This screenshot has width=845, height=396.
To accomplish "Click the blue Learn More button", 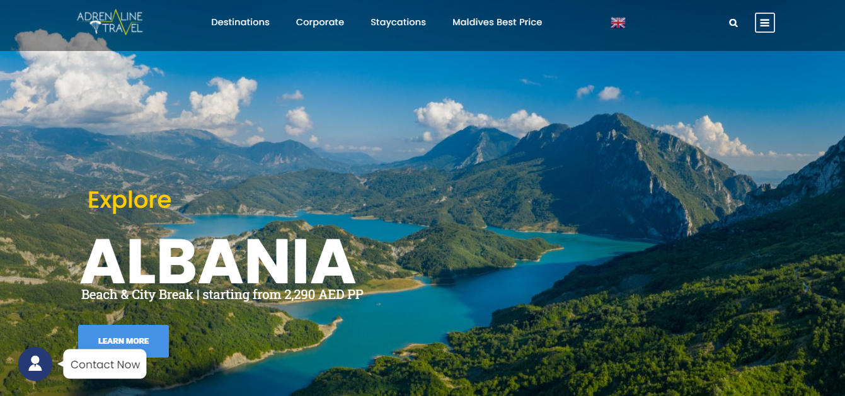I will 124,341.
